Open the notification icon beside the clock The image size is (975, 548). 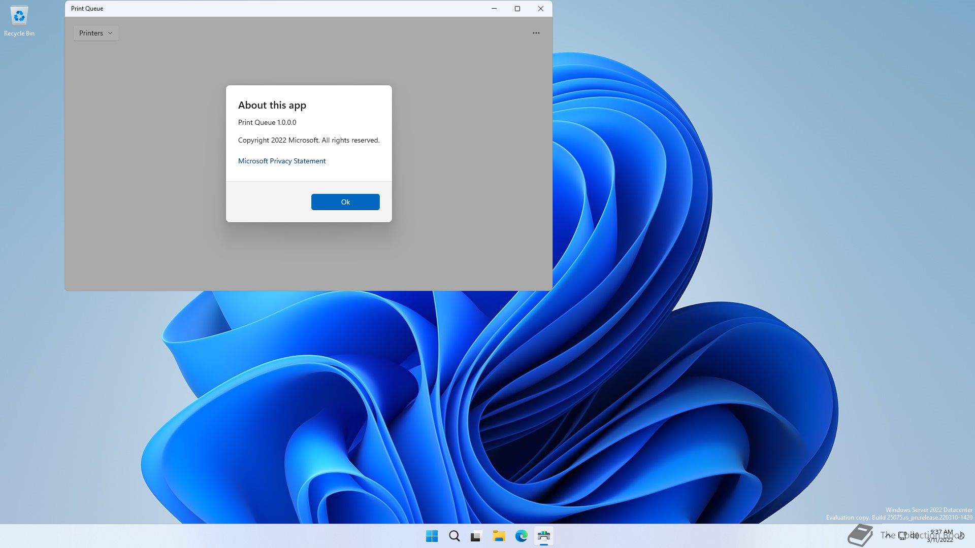pos(961,536)
